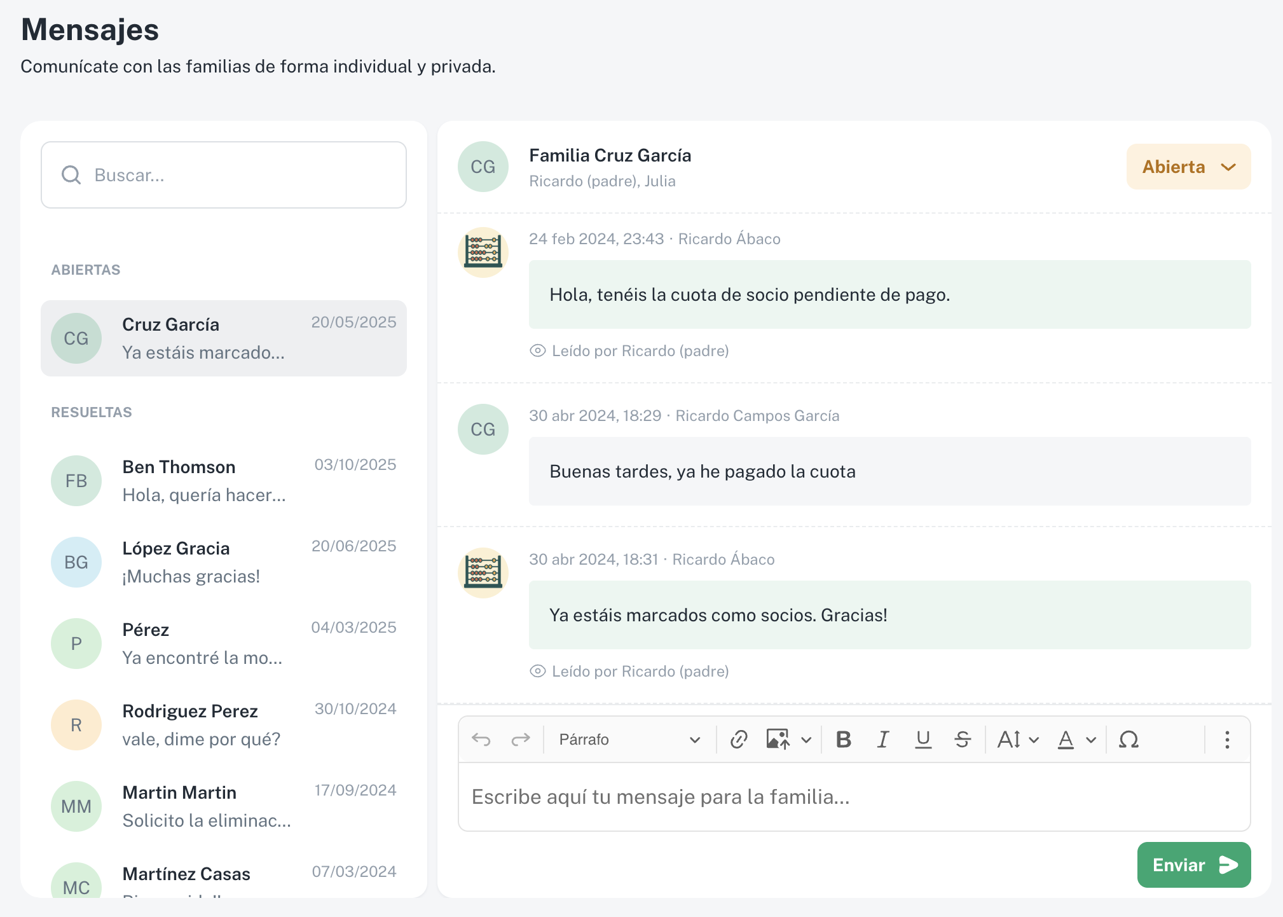Insert a link with the link icon
The width and height of the screenshot is (1283, 917).
tap(738, 740)
